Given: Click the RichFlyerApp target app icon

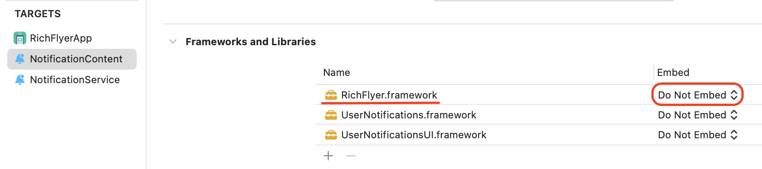Looking at the screenshot, I should pyautogui.click(x=20, y=38).
